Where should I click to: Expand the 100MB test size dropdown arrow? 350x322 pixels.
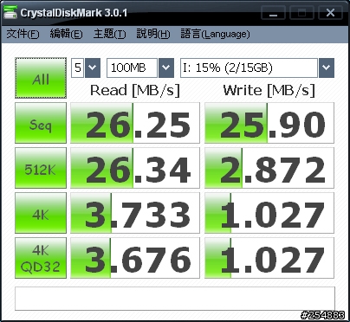coord(166,68)
